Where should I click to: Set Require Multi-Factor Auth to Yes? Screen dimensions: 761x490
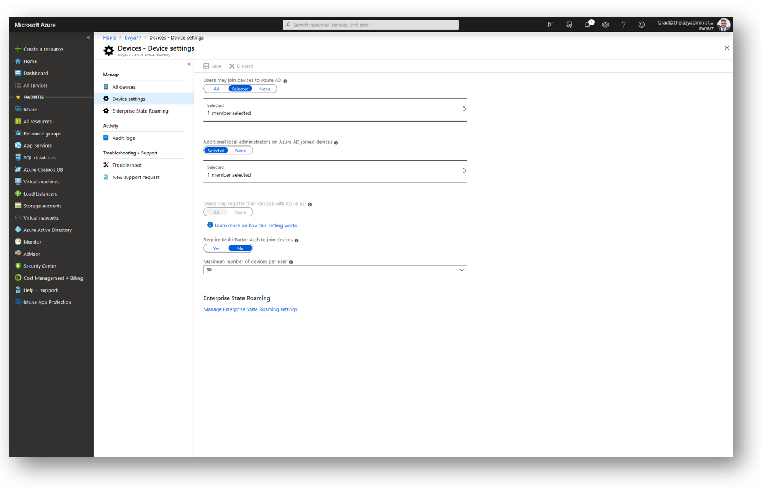(x=217, y=248)
